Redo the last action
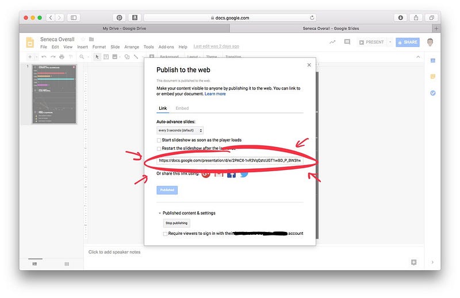Viewport: 460px width, 298px height. click(x=53, y=56)
